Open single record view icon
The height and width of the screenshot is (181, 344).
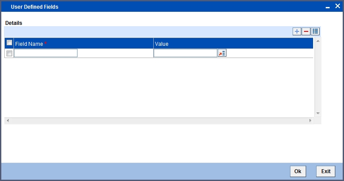click(315, 31)
